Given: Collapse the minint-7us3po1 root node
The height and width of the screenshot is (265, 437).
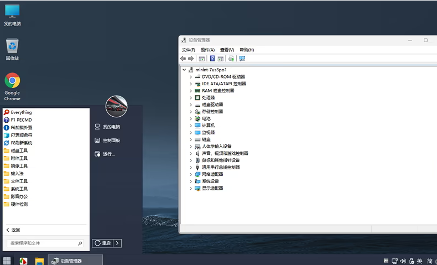Looking at the screenshot, I should [184, 70].
